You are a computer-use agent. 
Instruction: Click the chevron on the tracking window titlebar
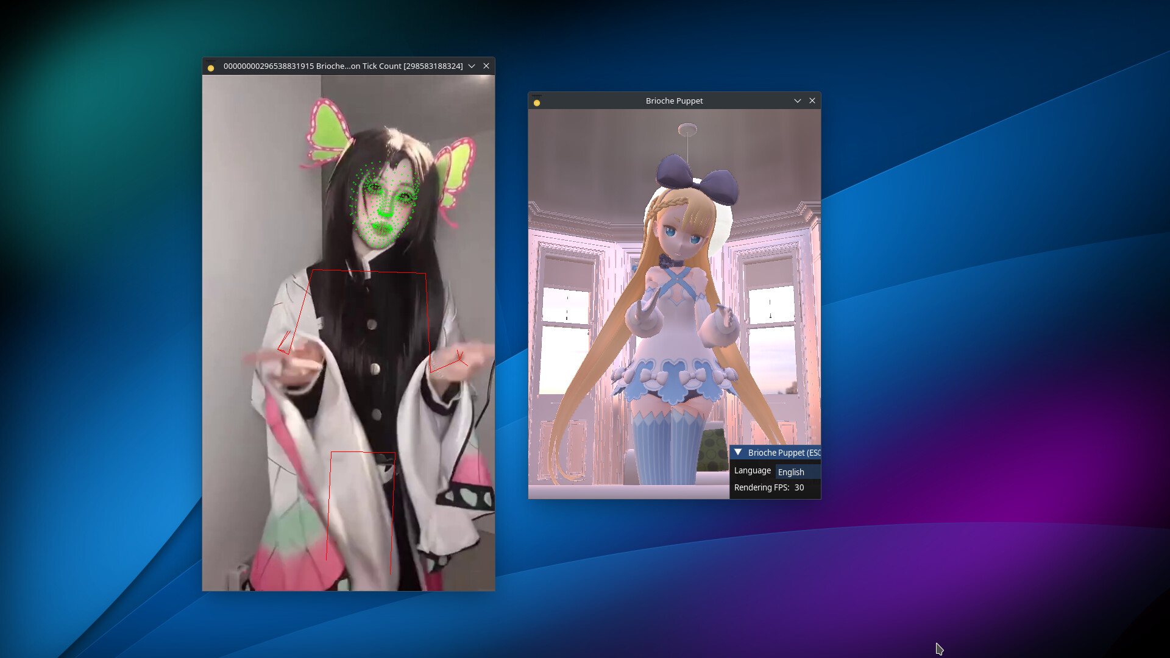pos(472,66)
